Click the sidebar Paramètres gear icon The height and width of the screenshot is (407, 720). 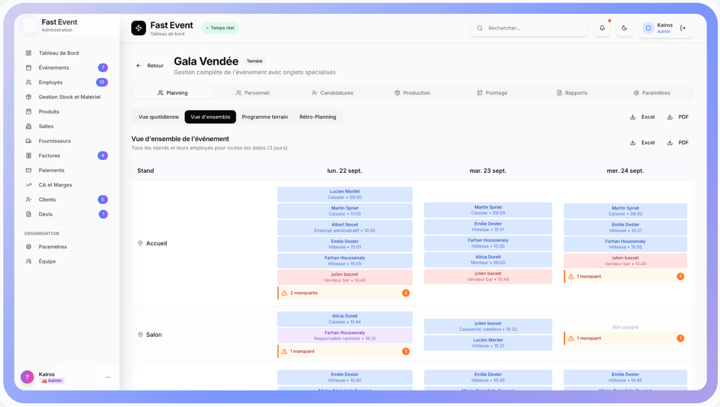[29, 247]
